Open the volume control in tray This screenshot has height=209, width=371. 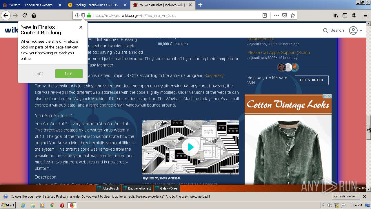[330, 205]
